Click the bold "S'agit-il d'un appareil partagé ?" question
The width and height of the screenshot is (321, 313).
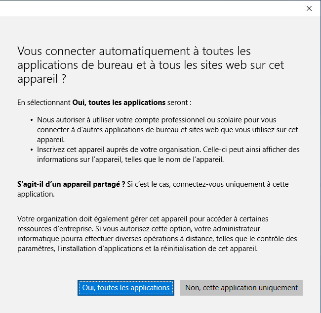(x=71, y=184)
